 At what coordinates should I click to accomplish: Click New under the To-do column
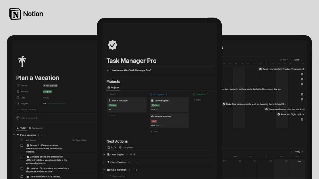pos(111,116)
